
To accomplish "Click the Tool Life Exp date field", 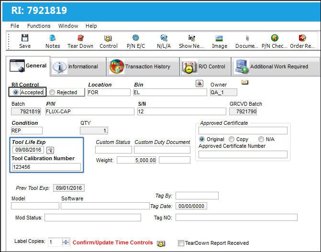I will pyautogui.click(x=28, y=150).
